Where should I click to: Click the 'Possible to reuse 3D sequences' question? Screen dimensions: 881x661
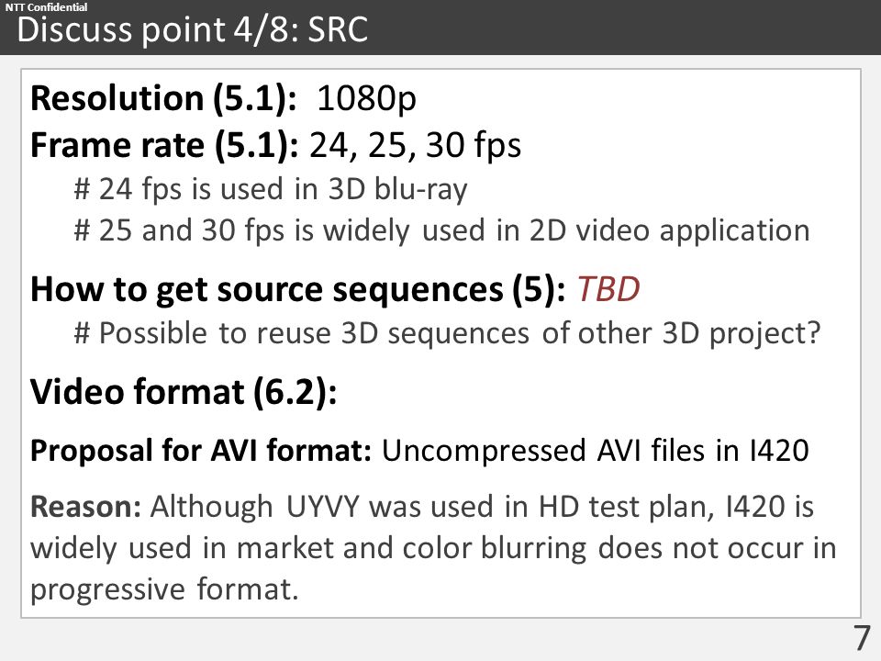click(x=448, y=333)
